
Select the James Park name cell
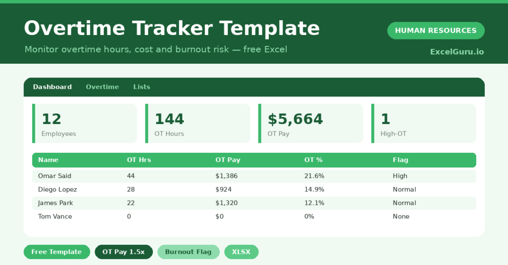[x=56, y=203]
